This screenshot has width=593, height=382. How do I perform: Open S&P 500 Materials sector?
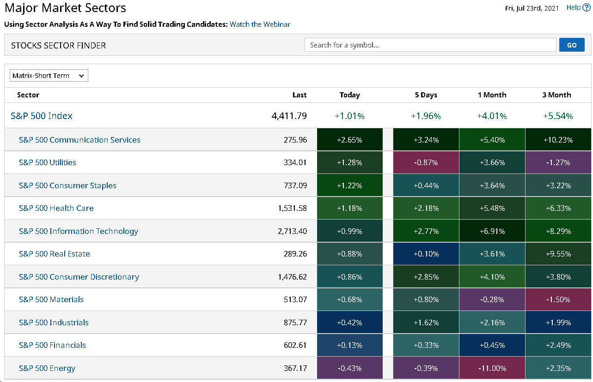(x=51, y=299)
